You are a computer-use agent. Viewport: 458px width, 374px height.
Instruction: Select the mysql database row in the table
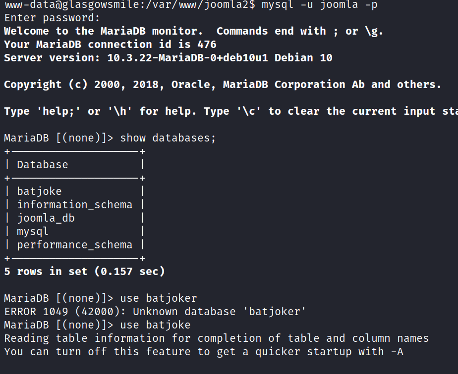[x=33, y=232]
